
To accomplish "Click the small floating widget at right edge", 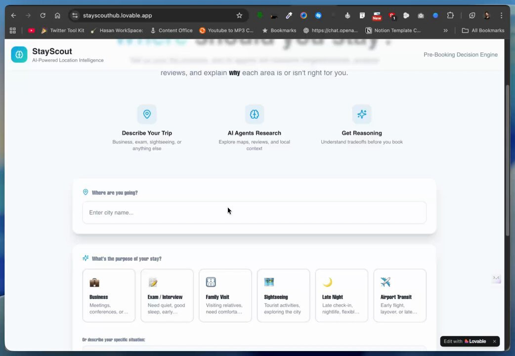I will point(496,278).
